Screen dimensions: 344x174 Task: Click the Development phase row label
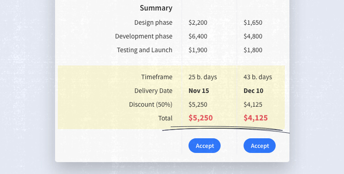point(144,36)
